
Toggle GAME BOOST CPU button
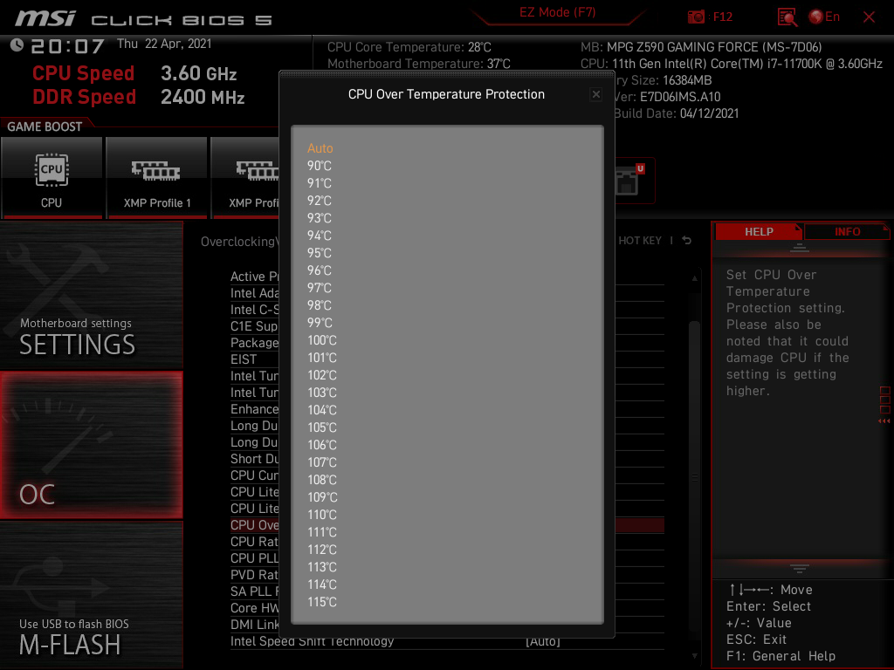click(x=52, y=177)
